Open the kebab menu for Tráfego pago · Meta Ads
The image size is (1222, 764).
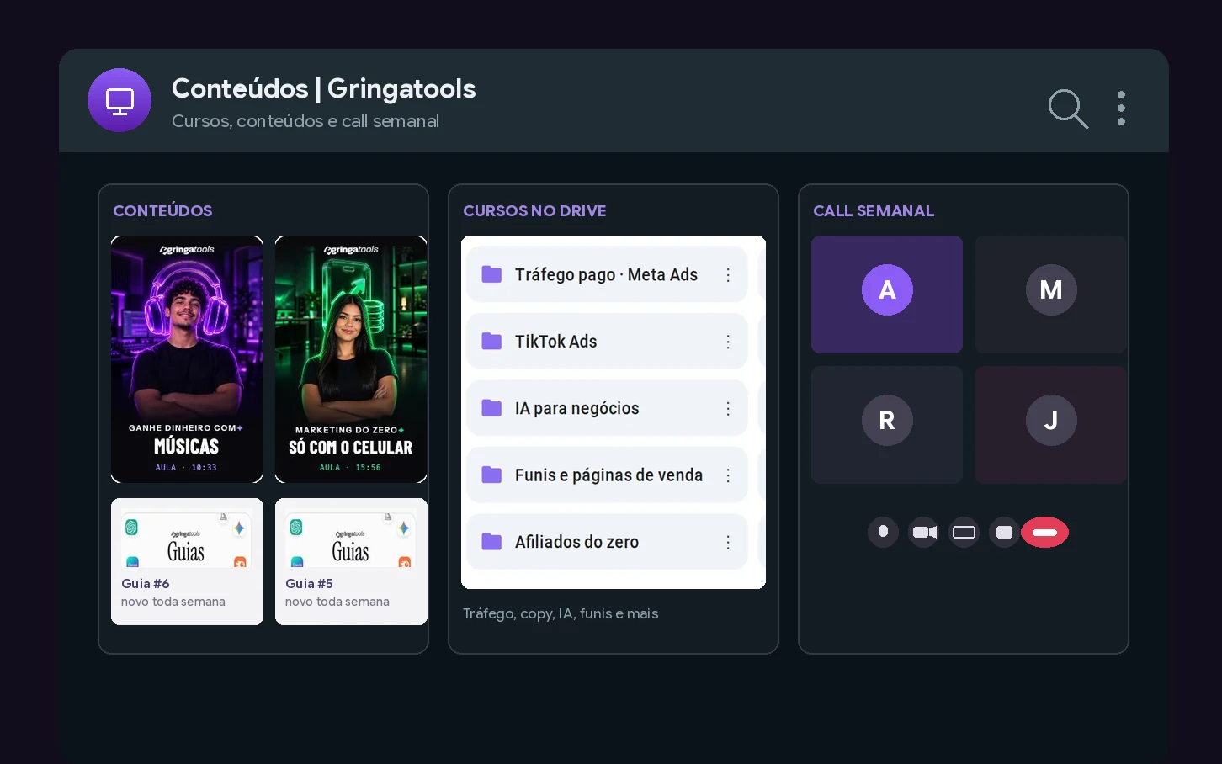(x=728, y=275)
